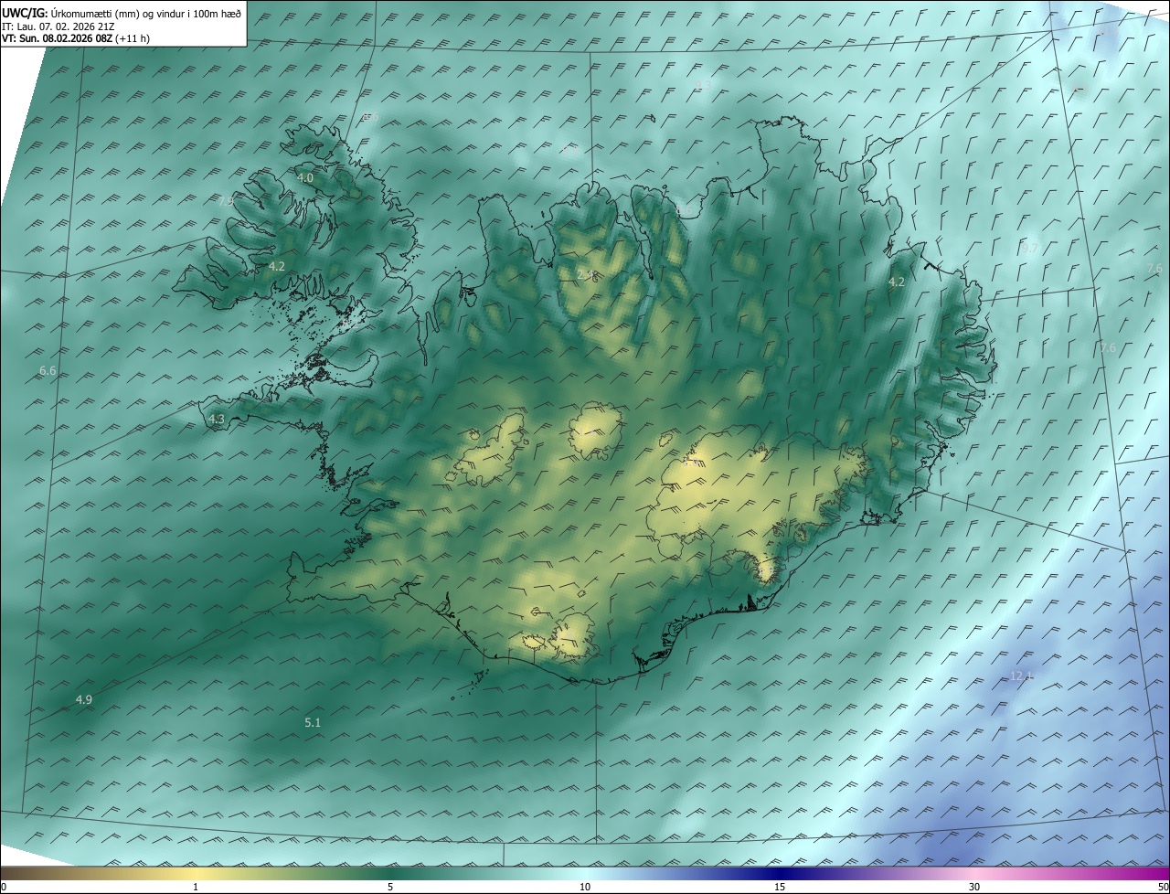Image resolution: width=1170 pixels, height=894 pixels.
Task: Click the colorbar tick label "50"
Action: click(x=1163, y=887)
